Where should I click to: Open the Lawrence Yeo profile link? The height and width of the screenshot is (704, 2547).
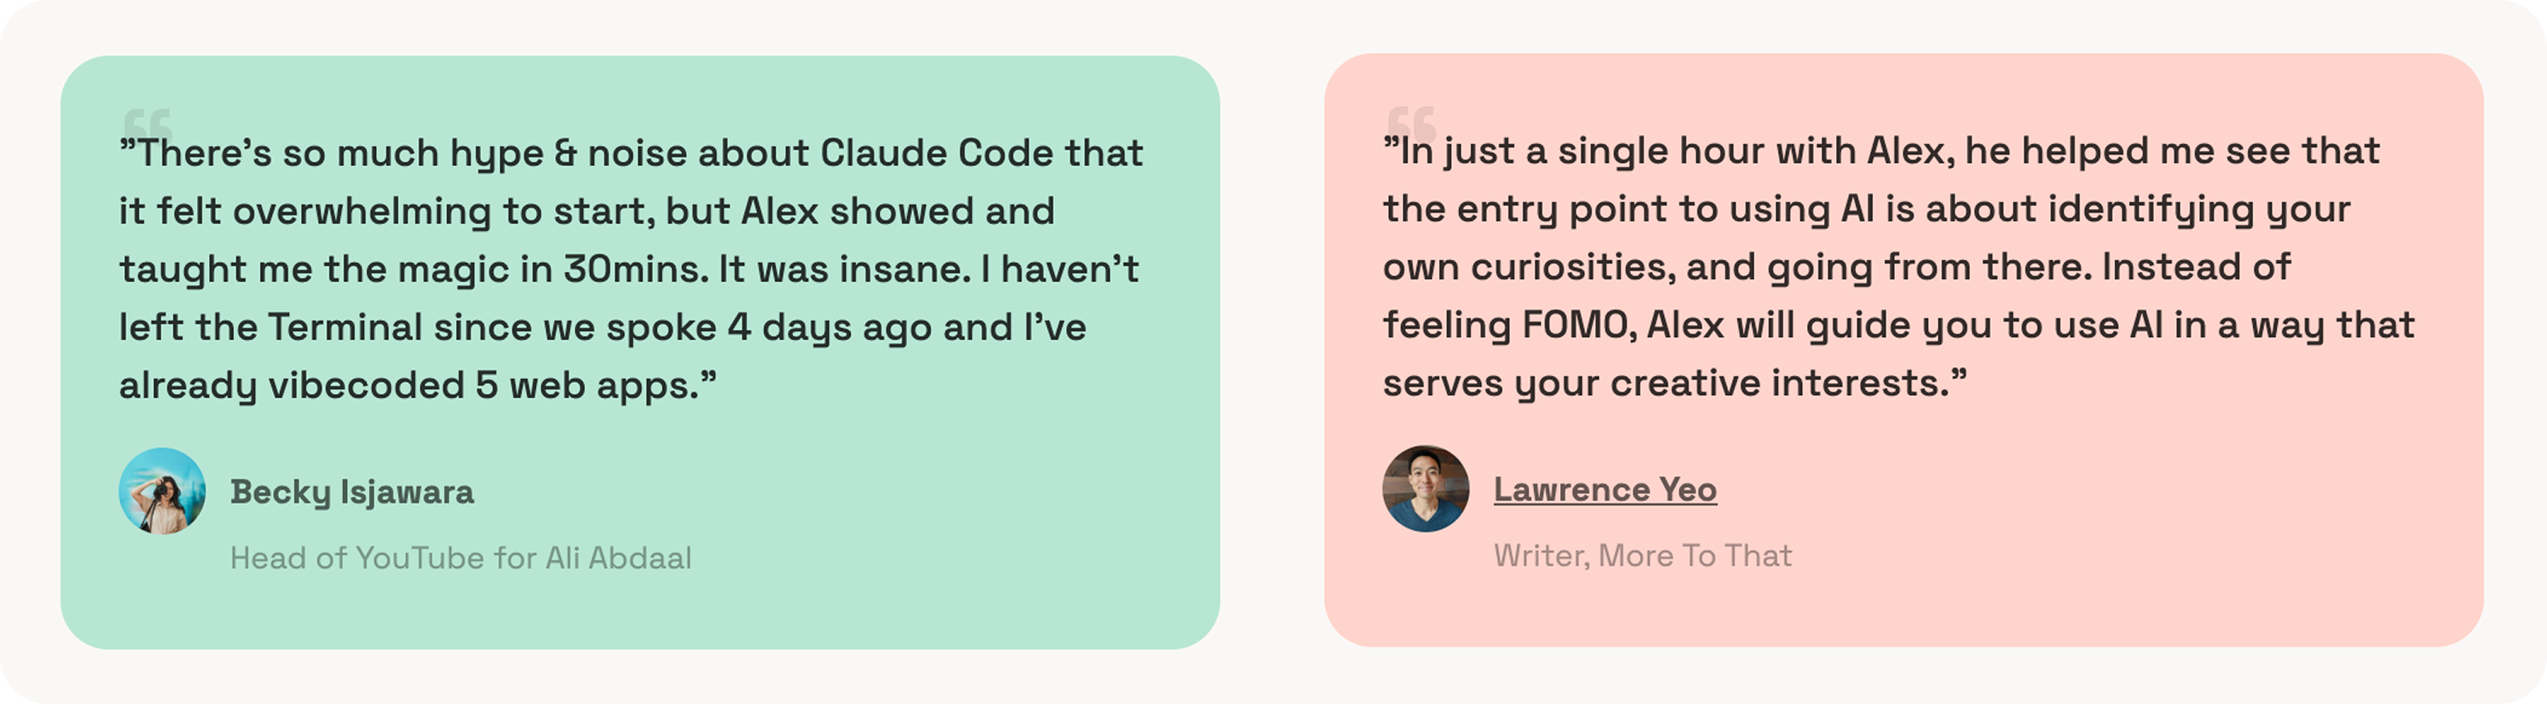pos(1604,489)
